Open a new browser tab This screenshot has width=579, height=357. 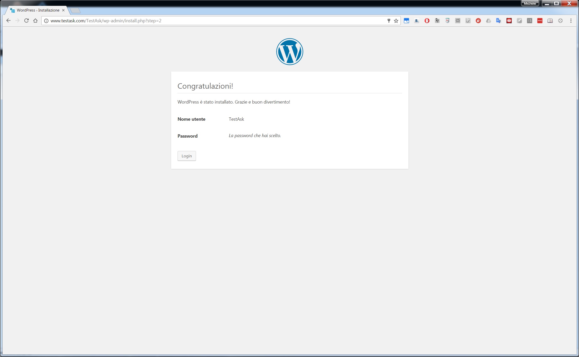pos(75,11)
